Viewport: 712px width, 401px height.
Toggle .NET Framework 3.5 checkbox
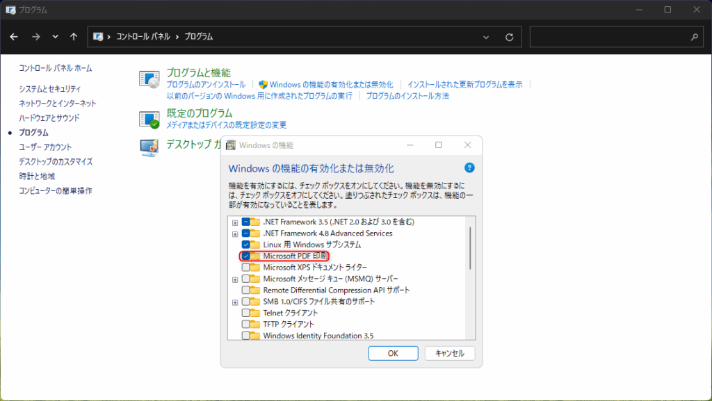coord(245,222)
